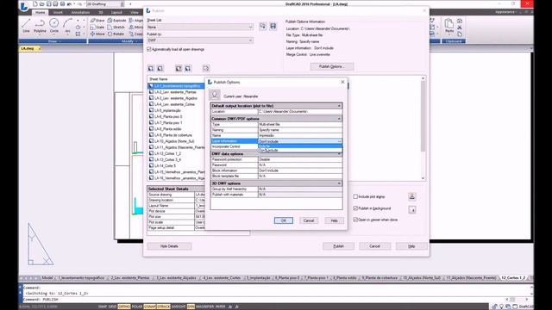Click leftmost sheet icon above Sheet Name list

151,68
